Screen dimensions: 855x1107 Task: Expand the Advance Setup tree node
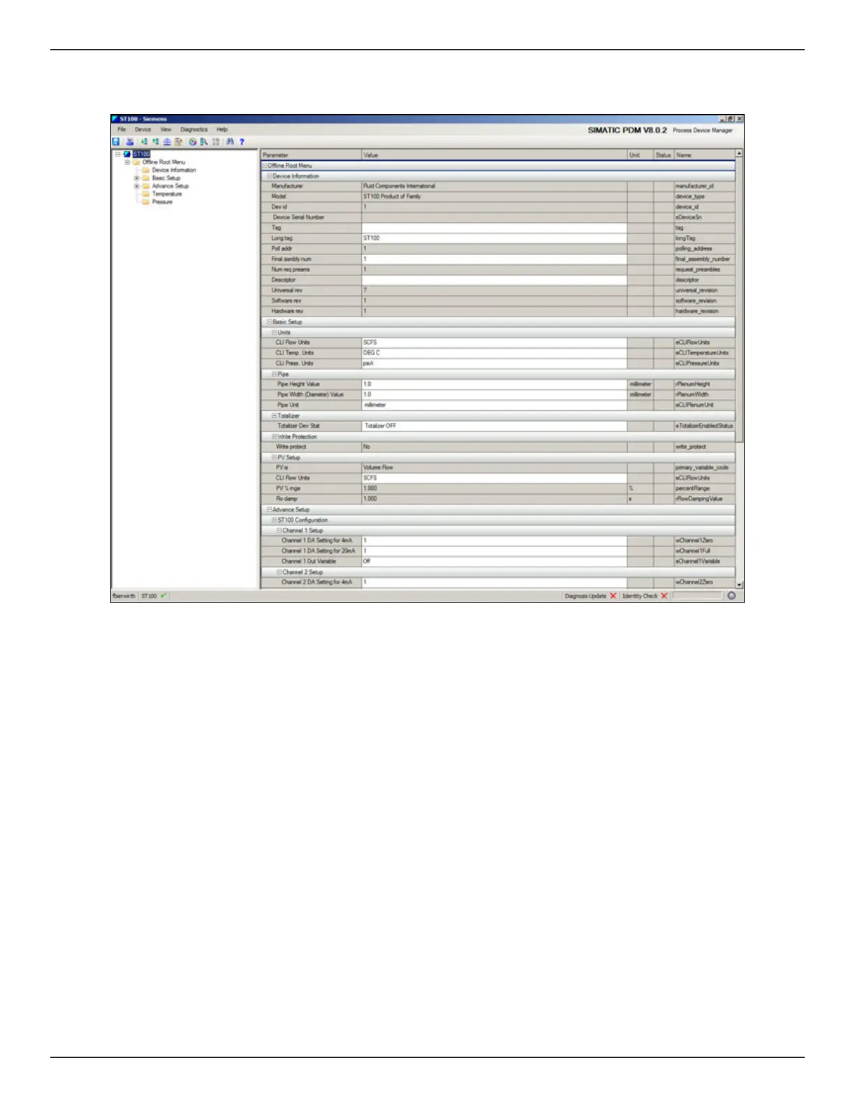(x=137, y=186)
